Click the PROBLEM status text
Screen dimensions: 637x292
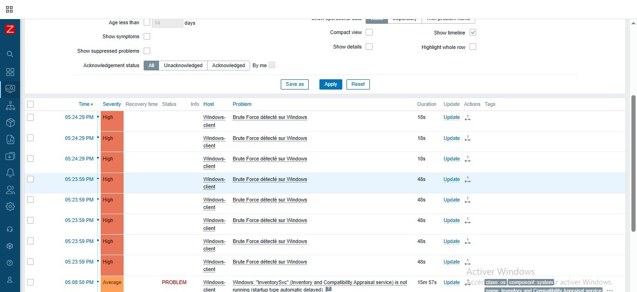pyautogui.click(x=174, y=282)
